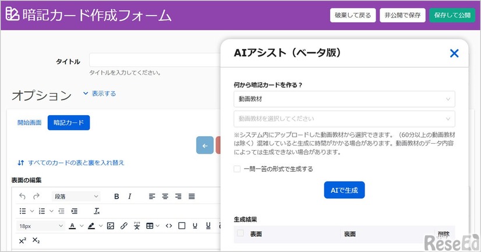Viewport: 481px width, 252px height.
Task: Click 何から暗記カードを作る? label
Action: (x=268, y=85)
